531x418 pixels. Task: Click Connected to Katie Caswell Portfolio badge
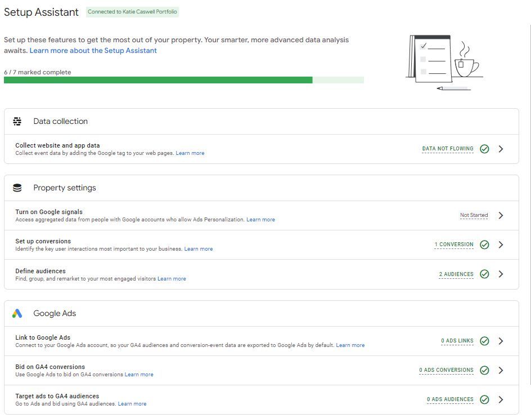pos(132,12)
